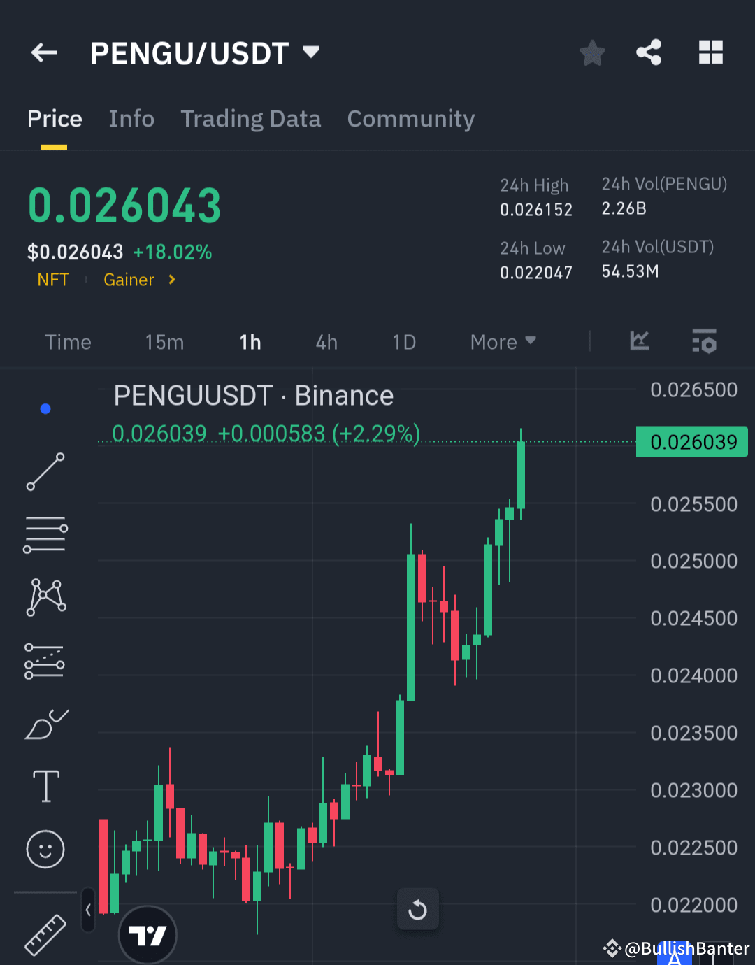Screen dimensions: 755x965
Task: Select the 4h timeframe
Action: pyautogui.click(x=326, y=342)
